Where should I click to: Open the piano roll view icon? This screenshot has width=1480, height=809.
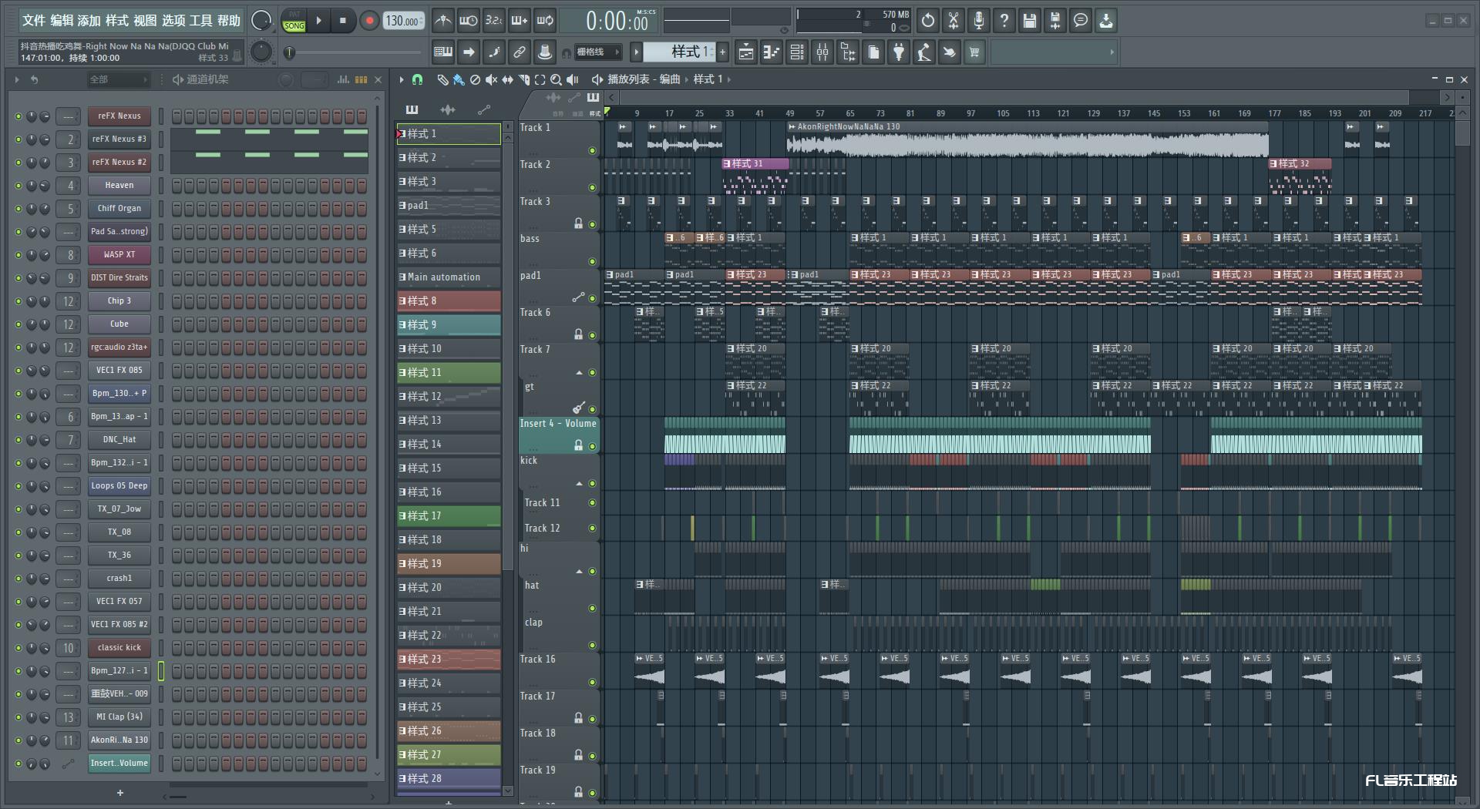click(x=772, y=52)
